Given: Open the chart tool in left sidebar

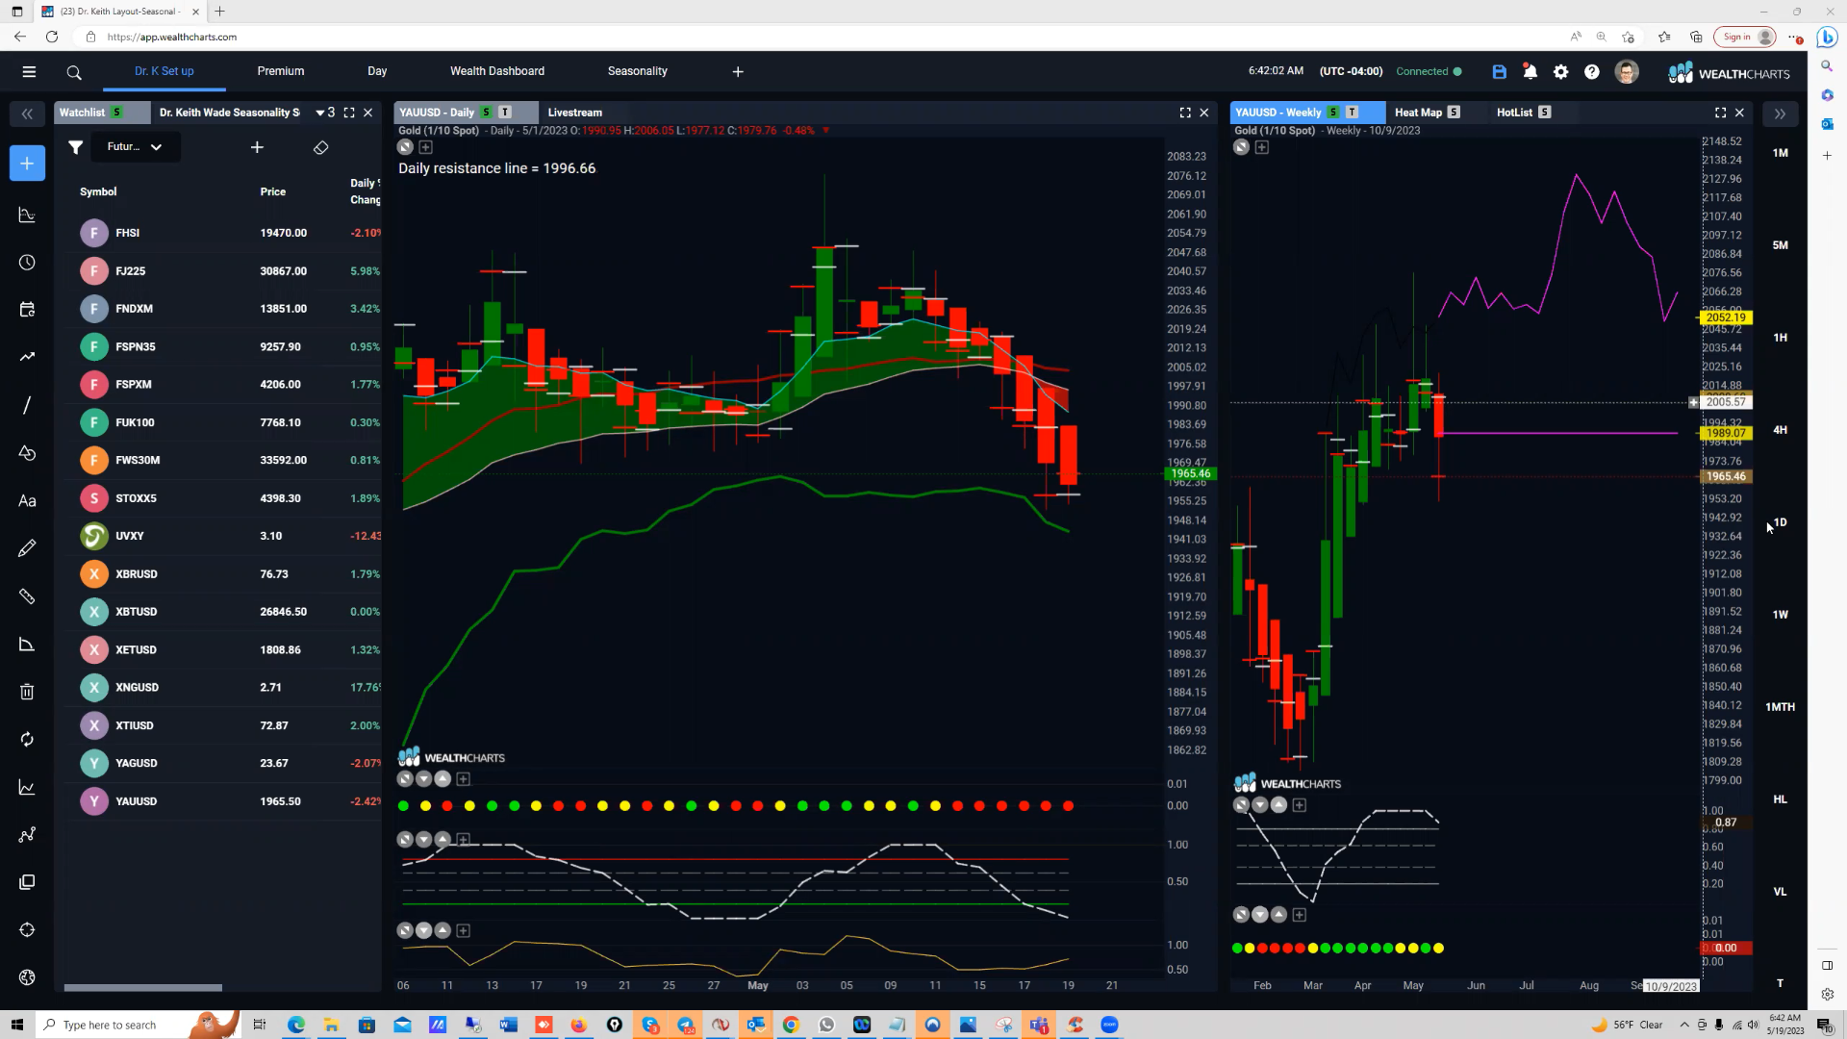Looking at the screenshot, I should pos(27,215).
